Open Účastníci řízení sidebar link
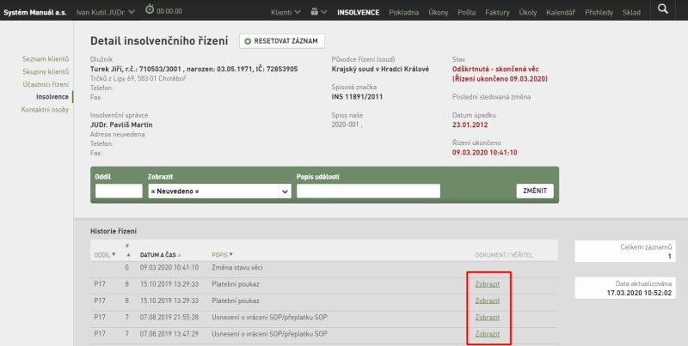The height and width of the screenshot is (346, 688). coord(46,84)
